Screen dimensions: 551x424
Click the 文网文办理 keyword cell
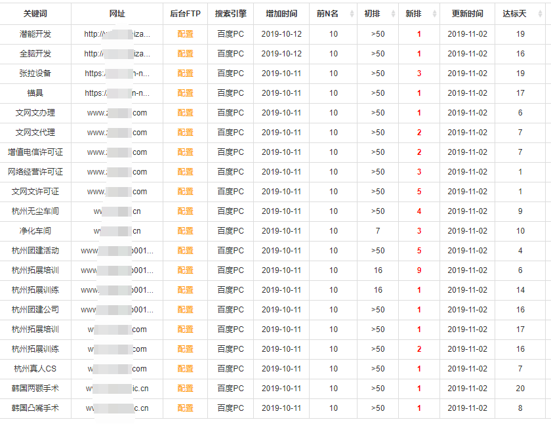[x=35, y=113]
